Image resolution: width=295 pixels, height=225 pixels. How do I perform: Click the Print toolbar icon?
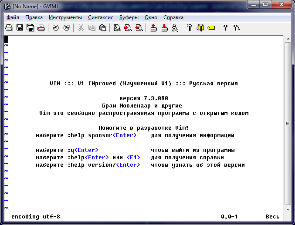[x=41, y=28]
